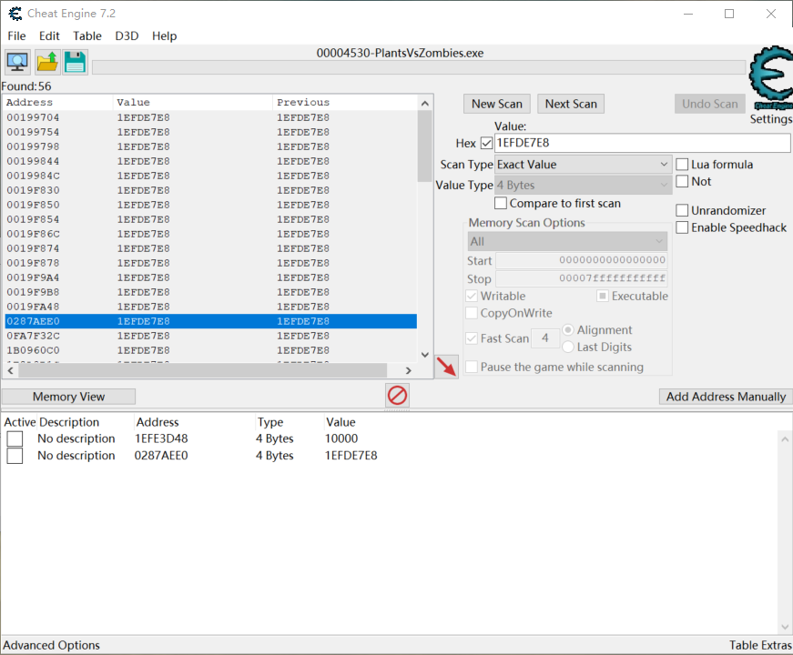Open Memory View
This screenshot has width=793, height=655.
pos(69,397)
